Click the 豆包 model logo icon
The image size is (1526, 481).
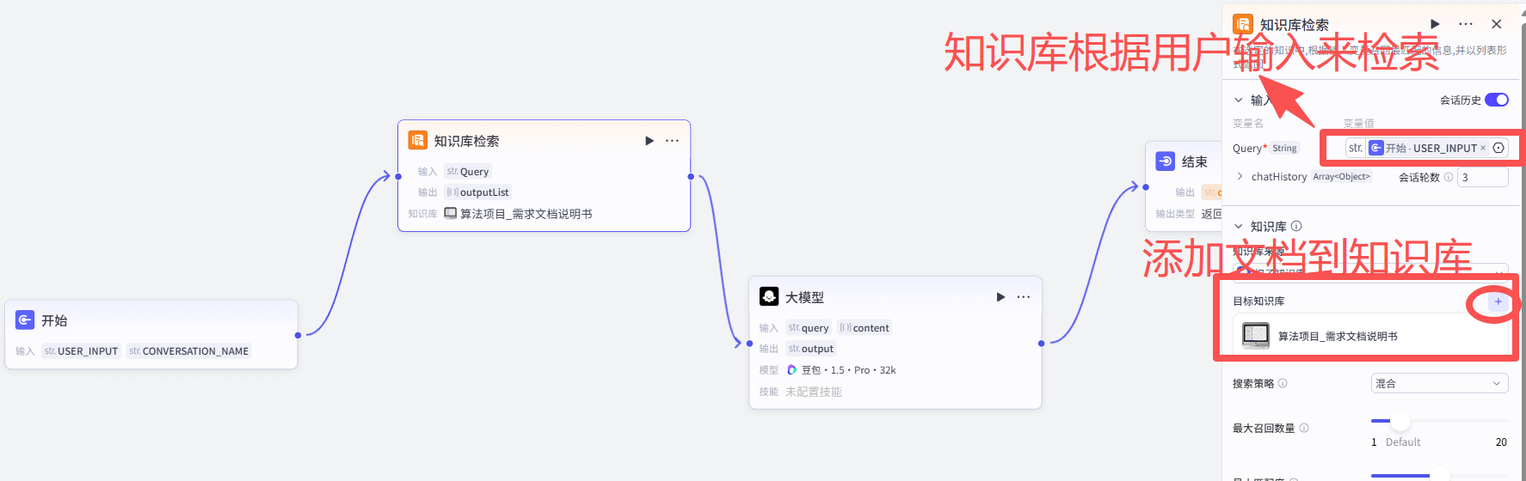[792, 370]
